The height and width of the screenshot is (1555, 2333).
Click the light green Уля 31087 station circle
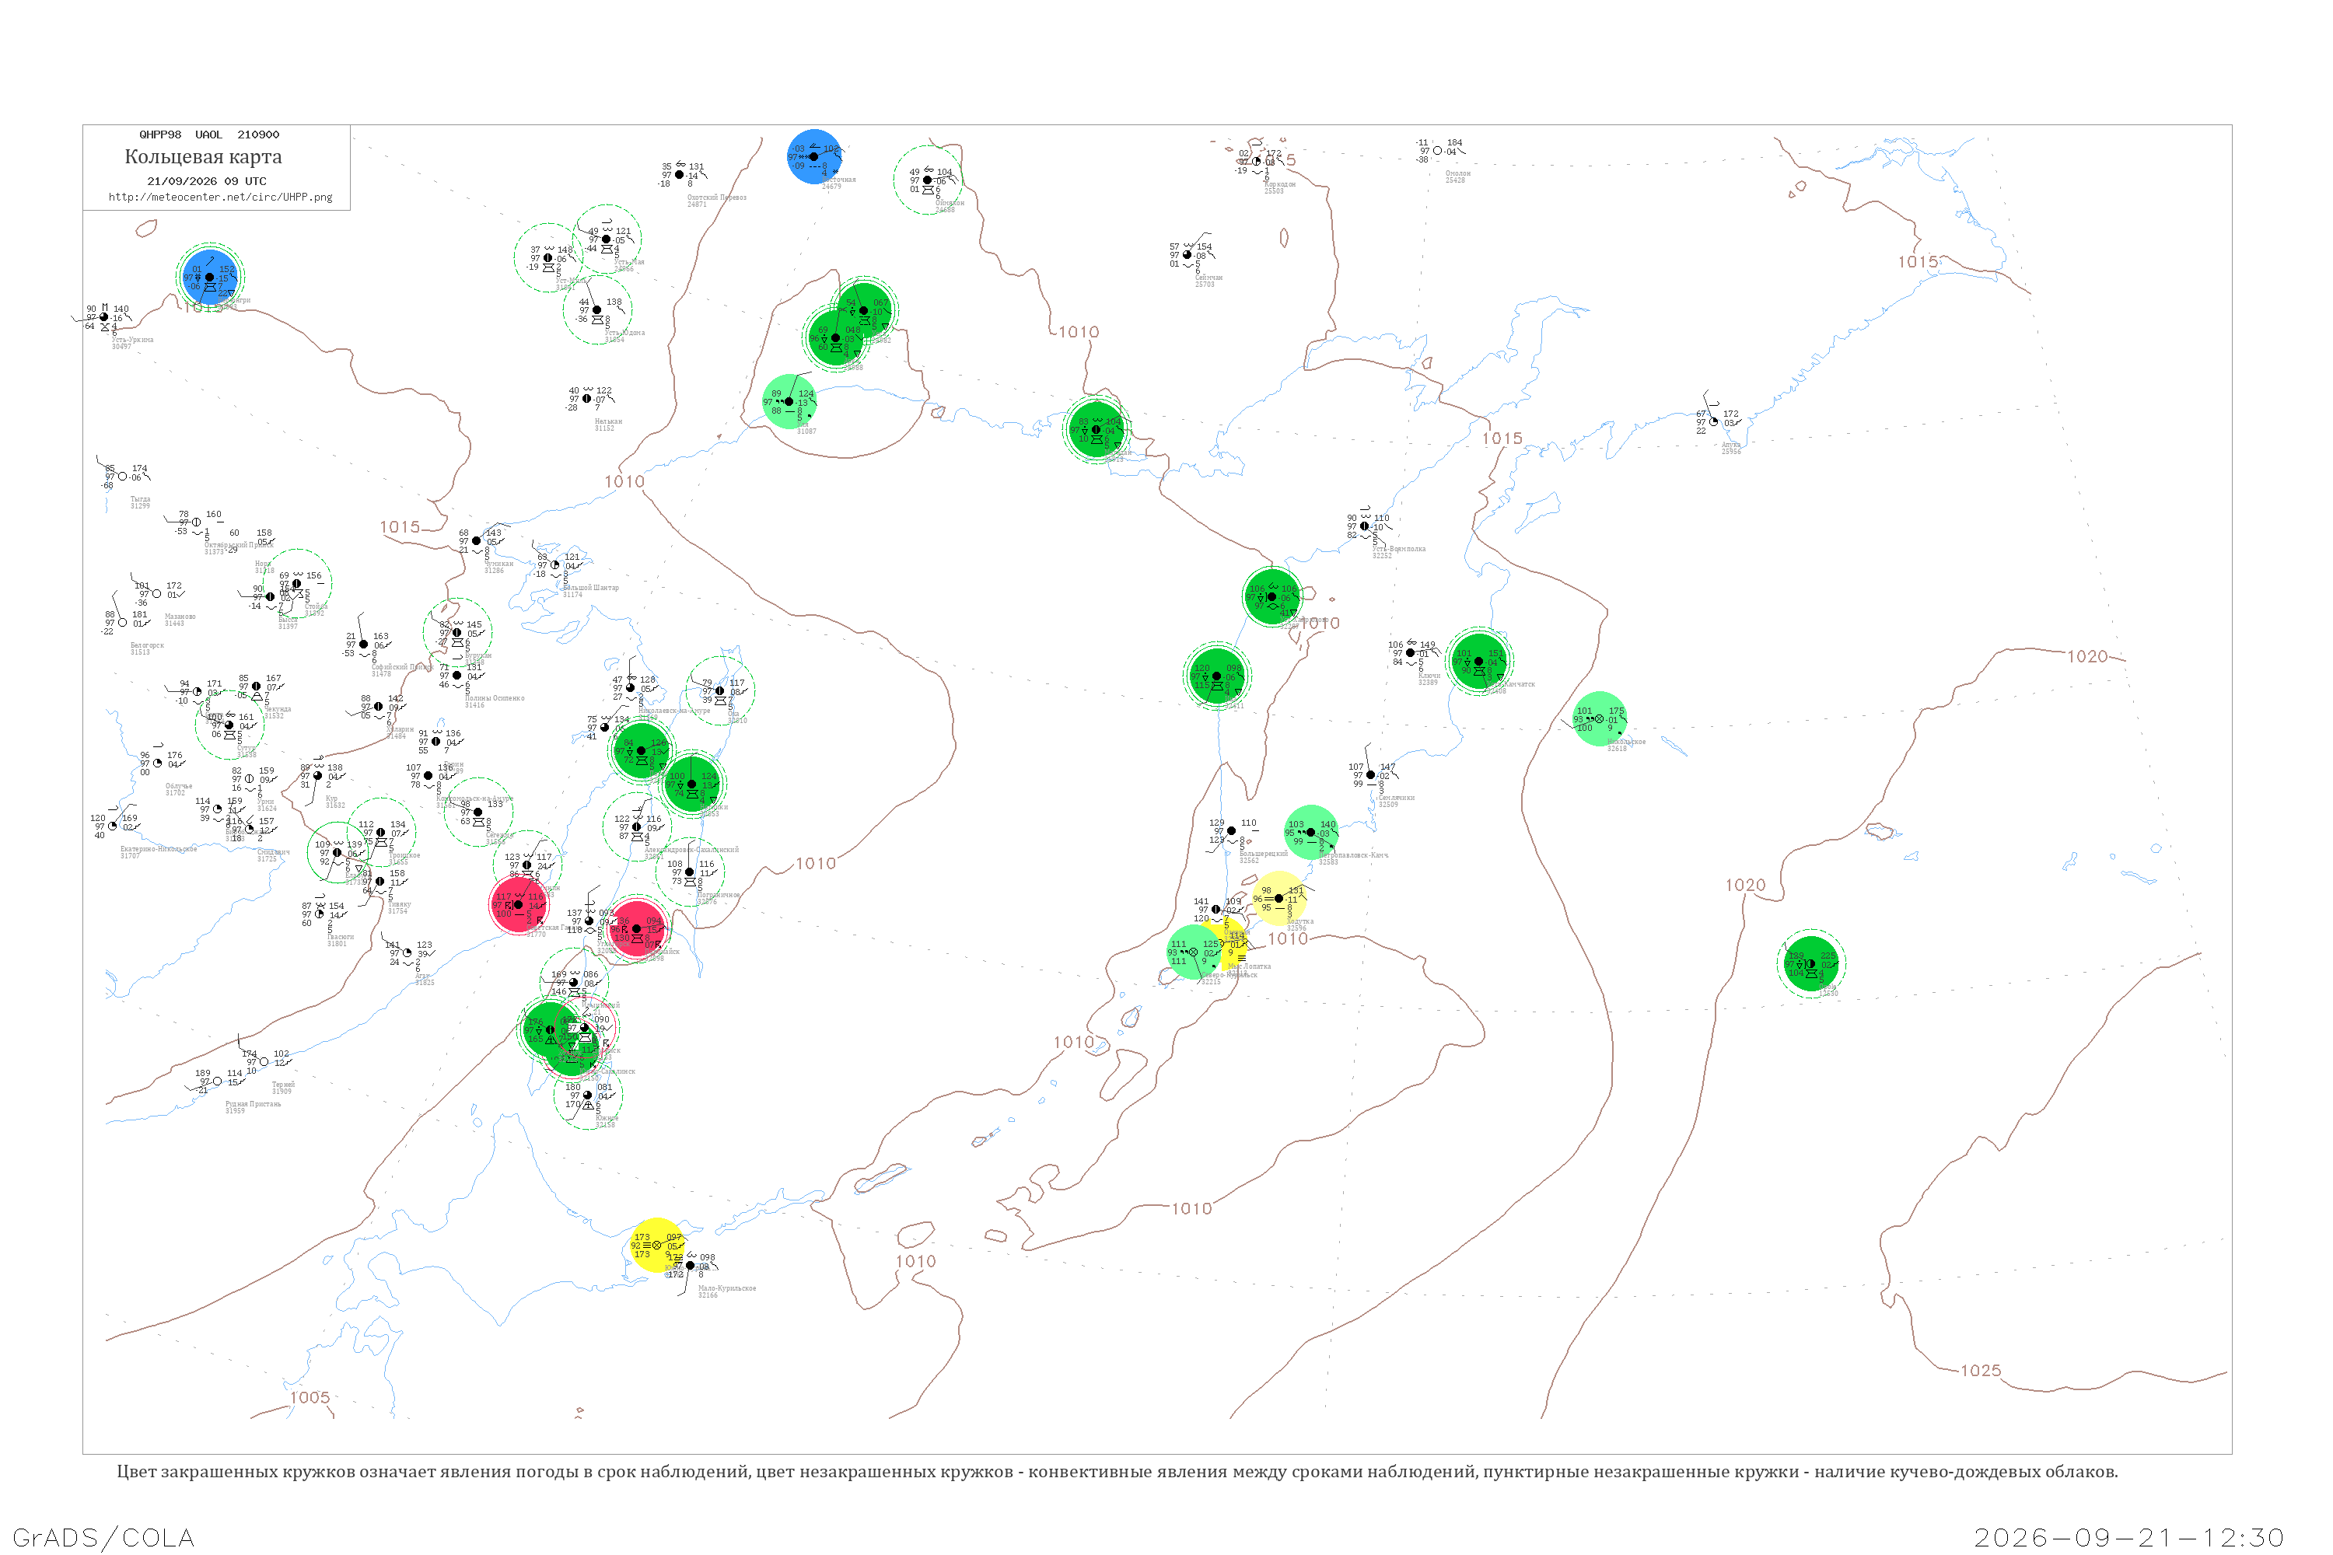coord(789,402)
